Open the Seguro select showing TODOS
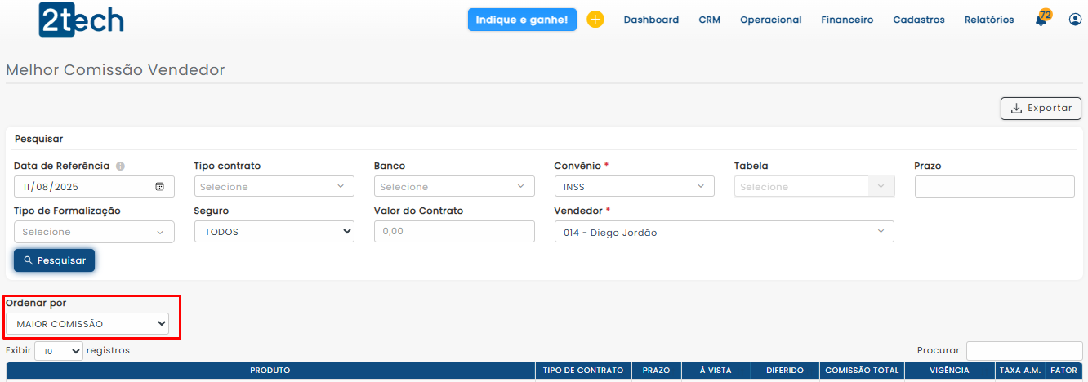 (274, 232)
